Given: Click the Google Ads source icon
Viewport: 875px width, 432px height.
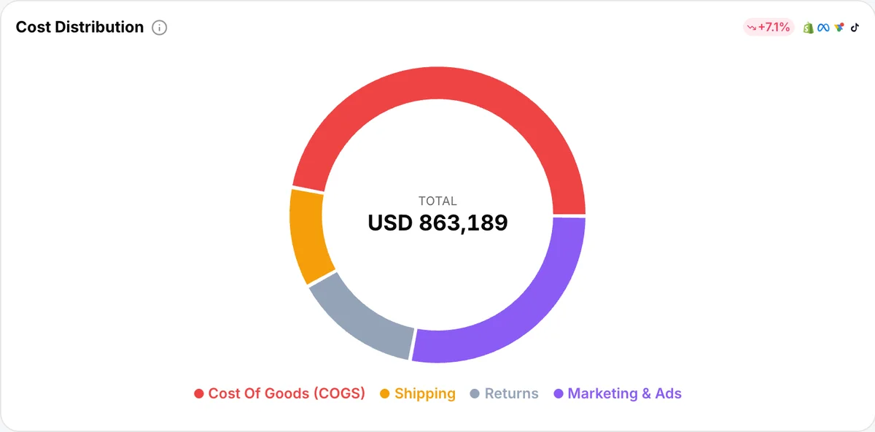Looking at the screenshot, I should coord(840,28).
